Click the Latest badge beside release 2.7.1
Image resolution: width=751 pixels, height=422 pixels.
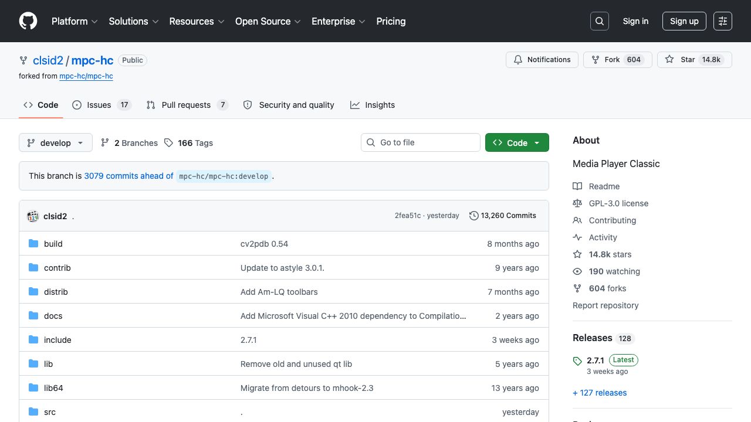pos(623,360)
